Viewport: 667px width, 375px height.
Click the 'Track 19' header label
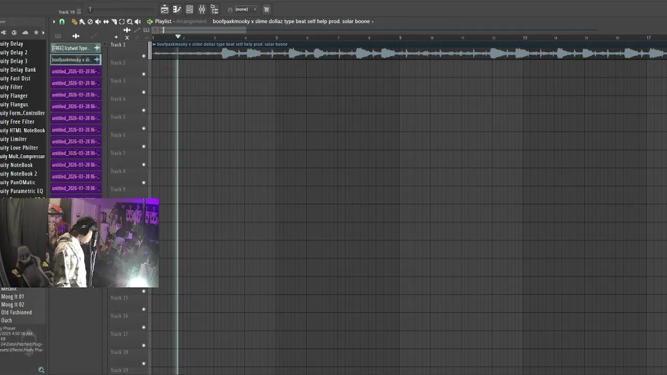click(x=119, y=370)
